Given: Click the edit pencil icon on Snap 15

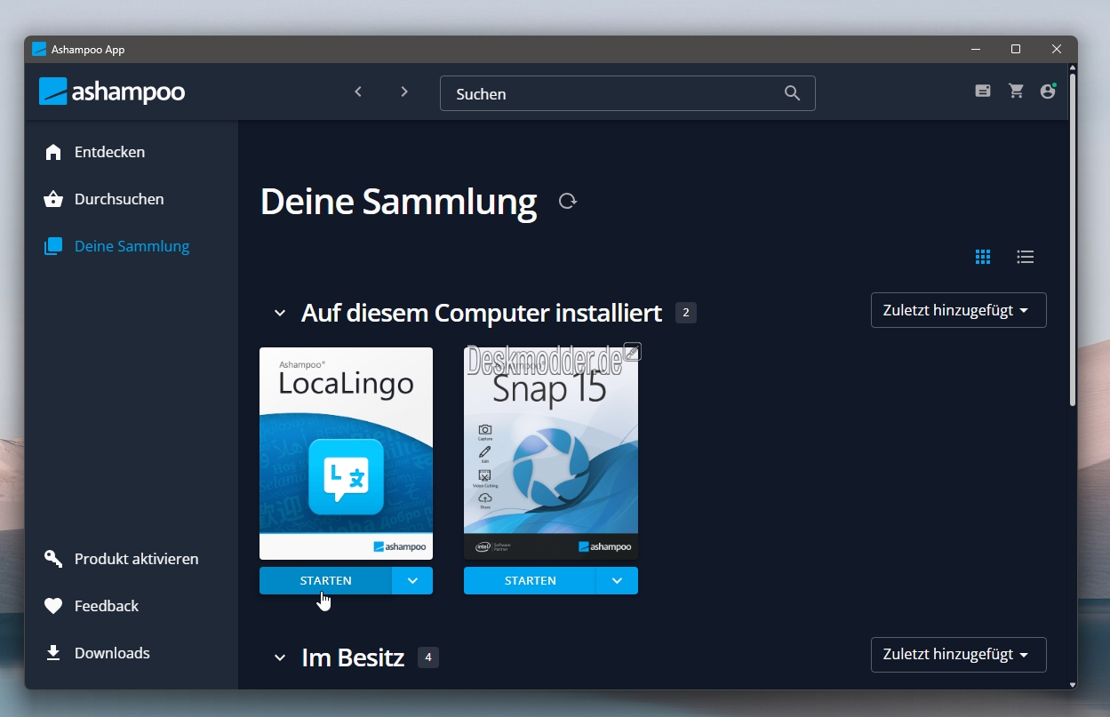Looking at the screenshot, I should [632, 352].
